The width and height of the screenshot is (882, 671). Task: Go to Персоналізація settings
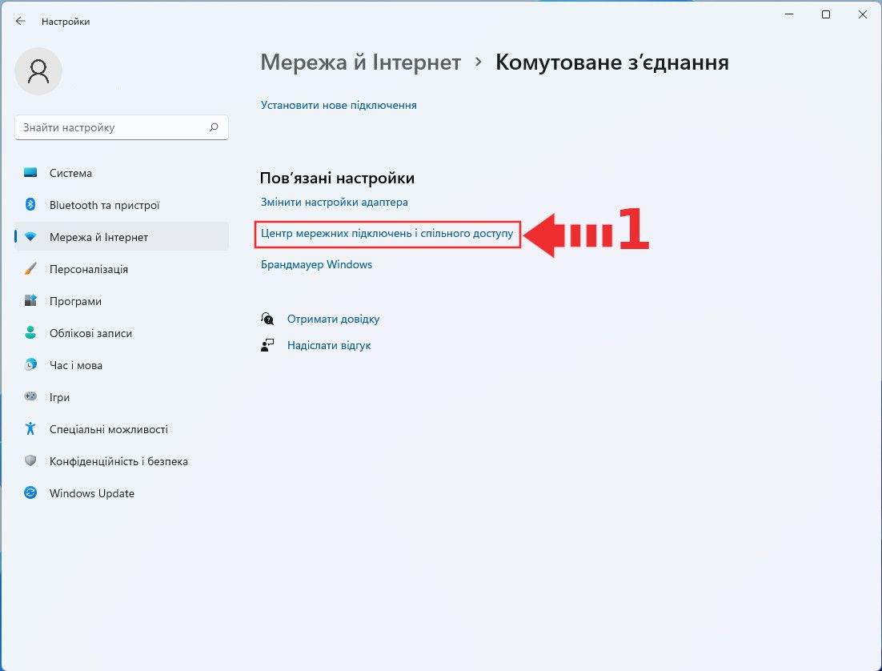pos(122,269)
